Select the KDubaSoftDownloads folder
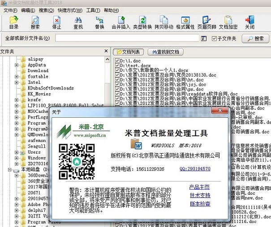The image size is (271, 227). click(51, 88)
